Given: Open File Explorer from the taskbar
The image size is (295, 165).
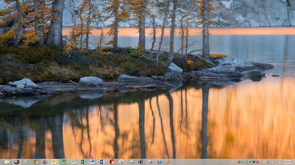Looking at the screenshot, I should click(x=7, y=162).
